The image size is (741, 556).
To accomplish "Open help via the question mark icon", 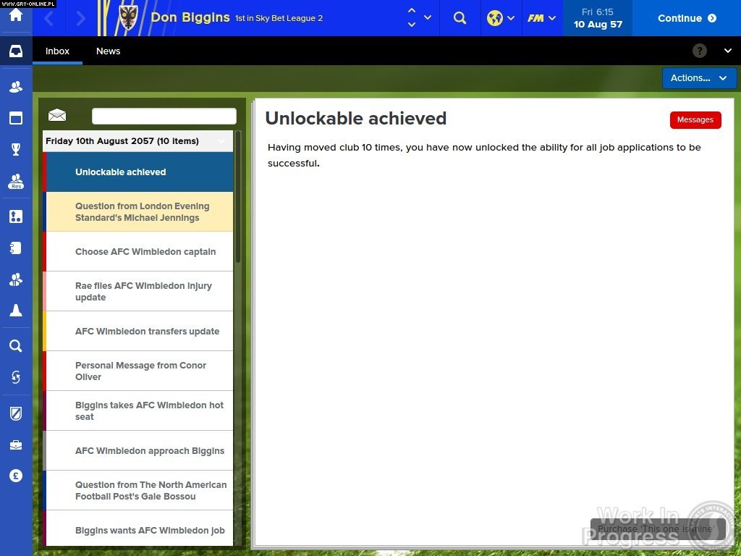I will [699, 51].
